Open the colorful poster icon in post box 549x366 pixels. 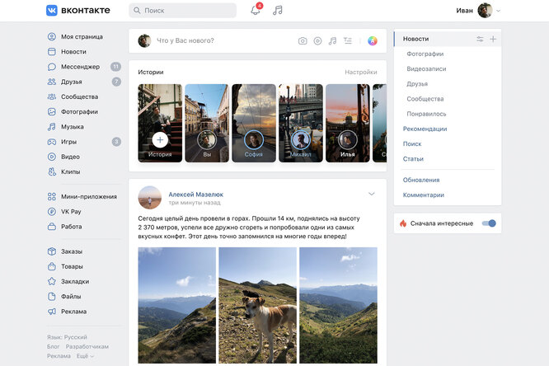373,41
